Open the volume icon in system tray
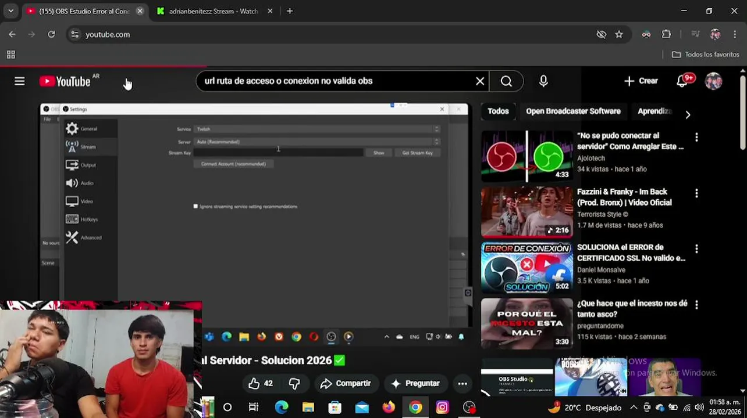 coord(699,408)
